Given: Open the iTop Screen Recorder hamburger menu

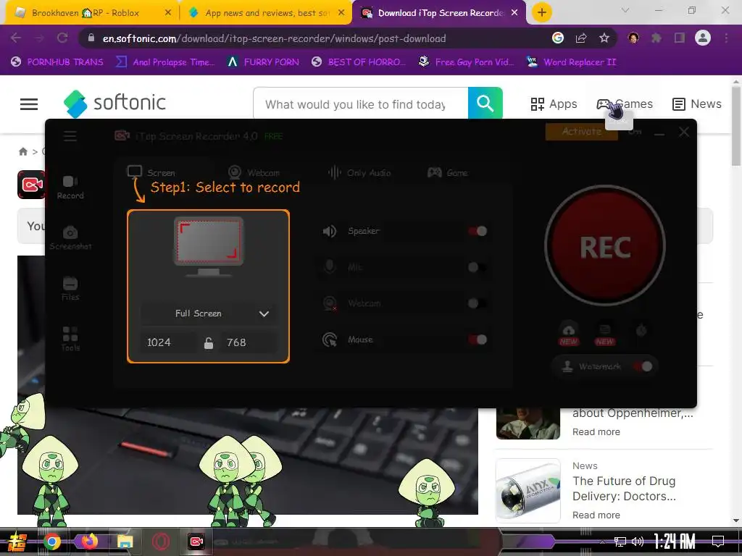Looking at the screenshot, I should pyautogui.click(x=70, y=136).
